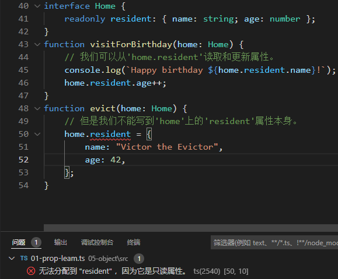Screen dimensions: 338x279
Task: Select the 01-prop-learn.ts file row
Action: (x=169, y=259)
